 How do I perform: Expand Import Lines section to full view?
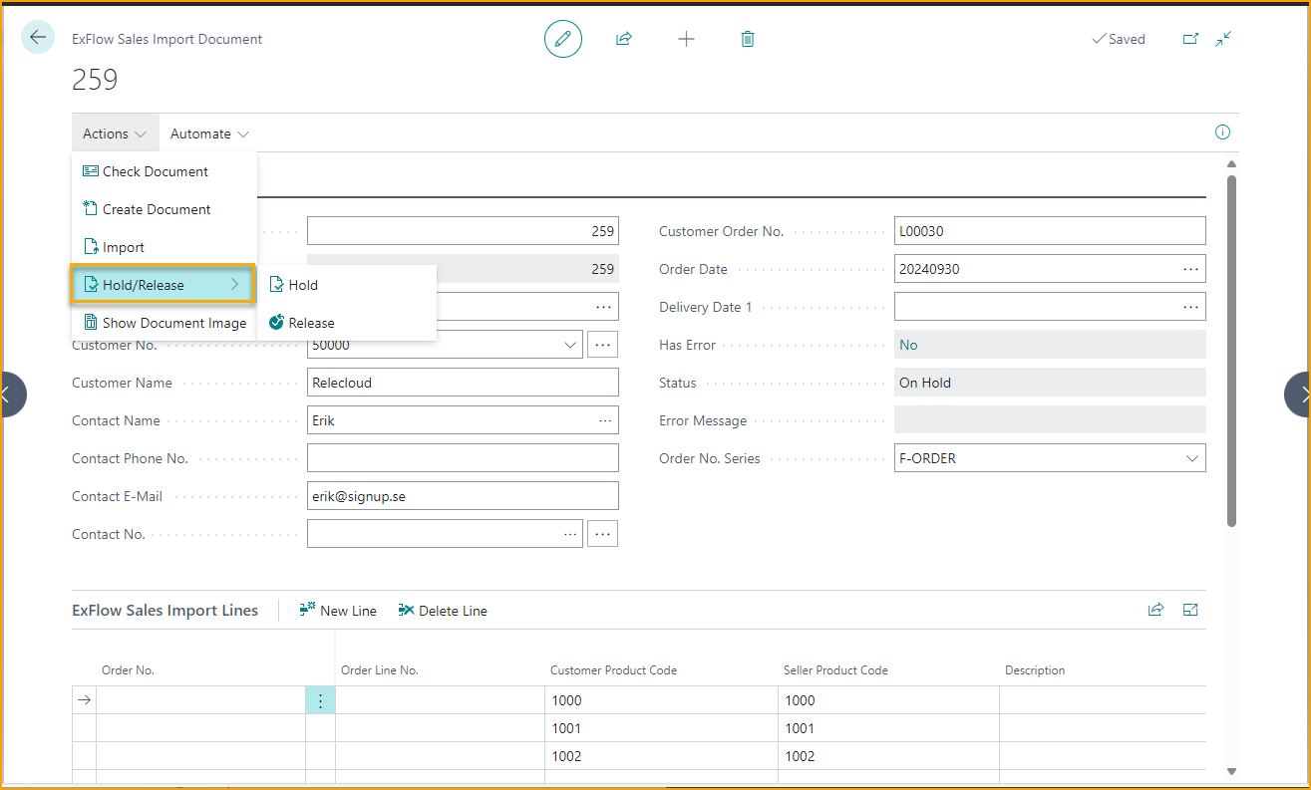coord(1190,610)
